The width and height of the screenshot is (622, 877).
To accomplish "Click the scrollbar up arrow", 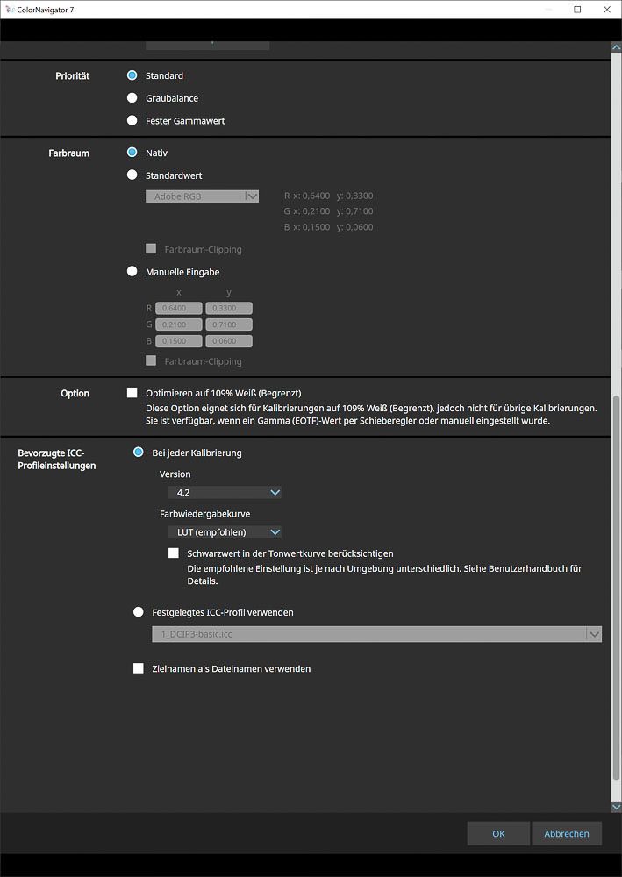I will click(x=615, y=47).
